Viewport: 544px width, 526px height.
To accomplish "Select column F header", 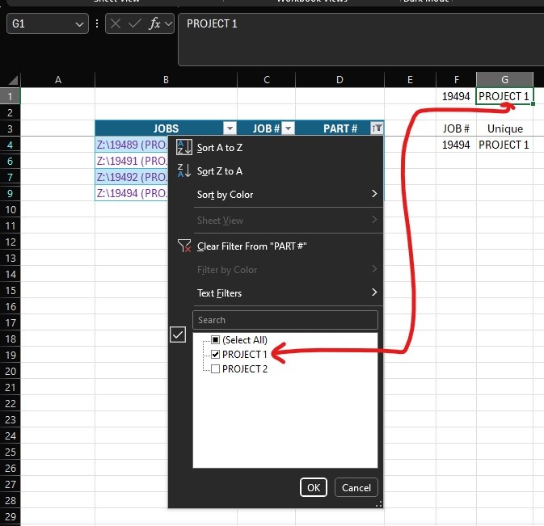I will point(456,80).
